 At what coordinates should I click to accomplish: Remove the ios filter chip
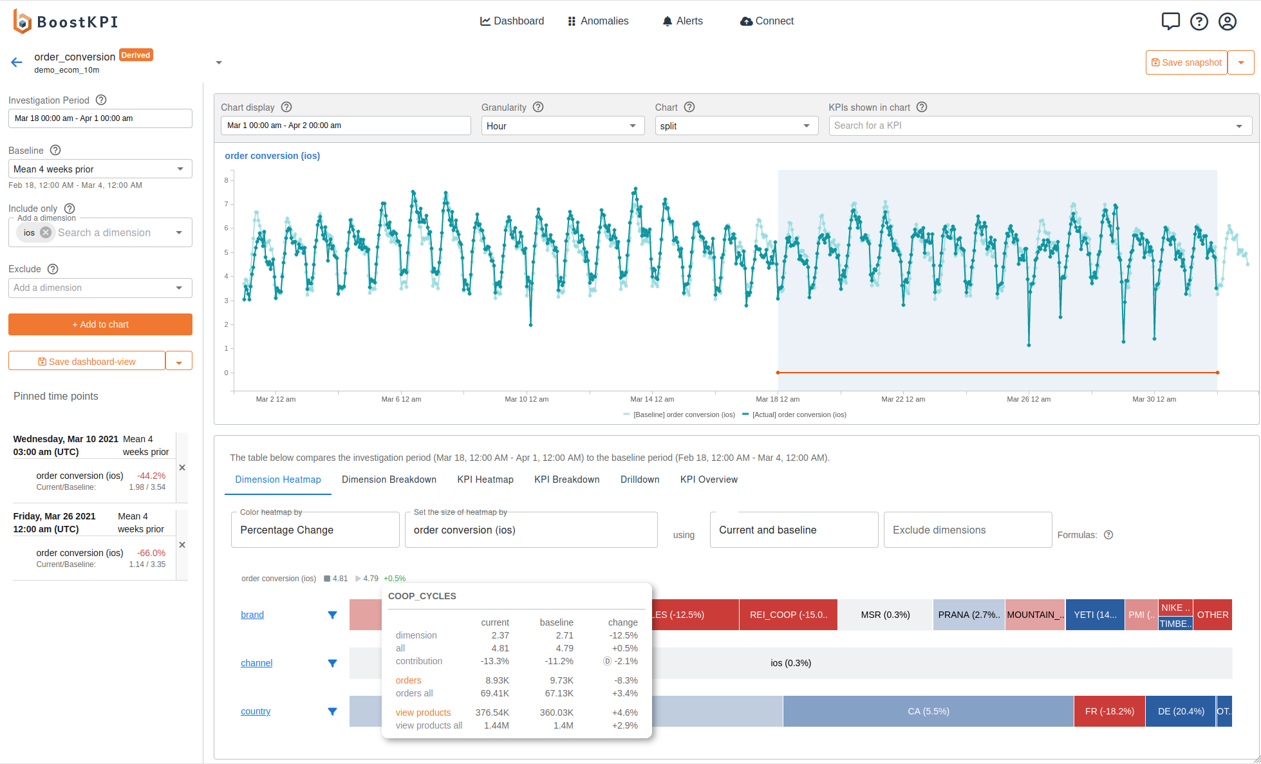click(x=46, y=232)
